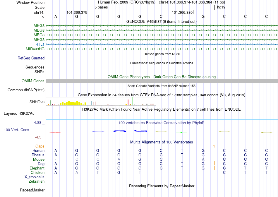
Task: Open Short Genetic Variants from dbSNP release 155
Action: click(x=162, y=86)
